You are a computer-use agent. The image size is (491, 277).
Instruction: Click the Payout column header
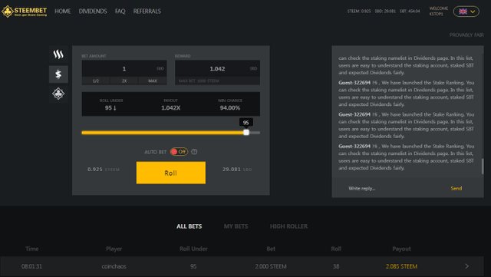(401, 249)
